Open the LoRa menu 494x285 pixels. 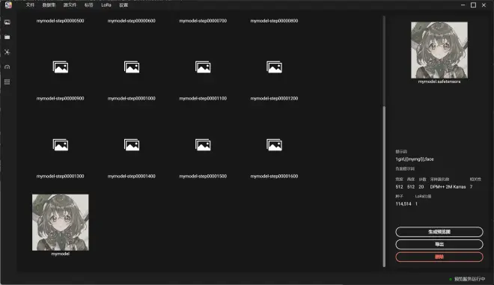coord(106,5)
